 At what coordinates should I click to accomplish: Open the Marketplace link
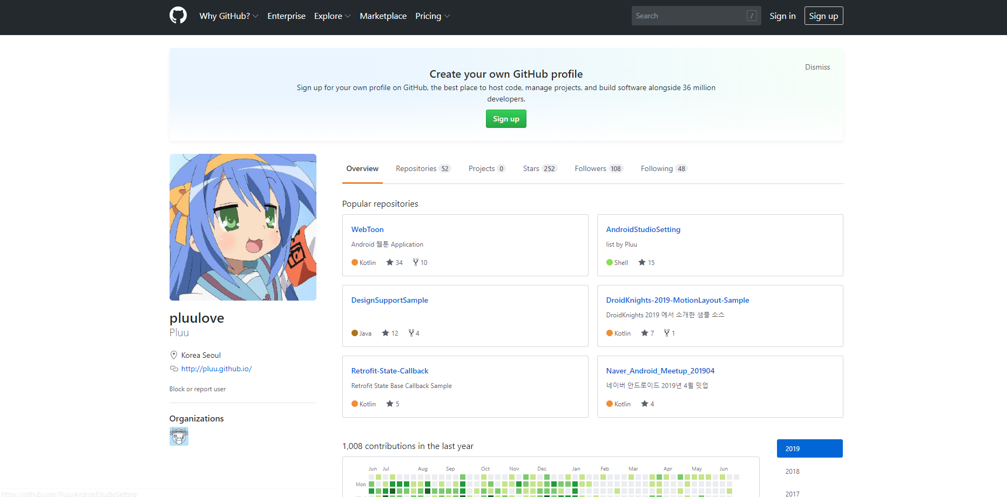click(383, 16)
